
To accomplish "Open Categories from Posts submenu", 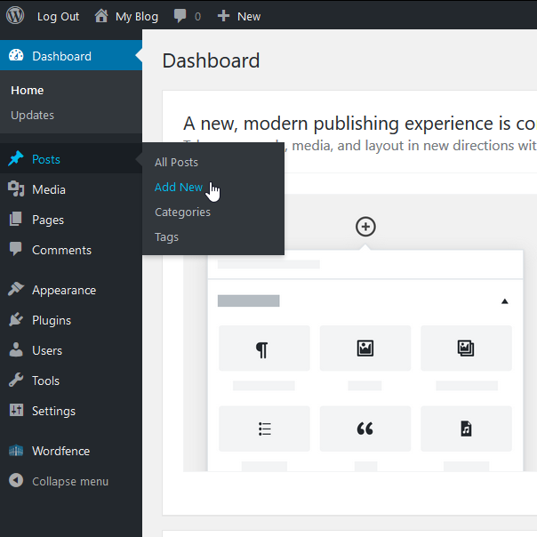I will (182, 212).
